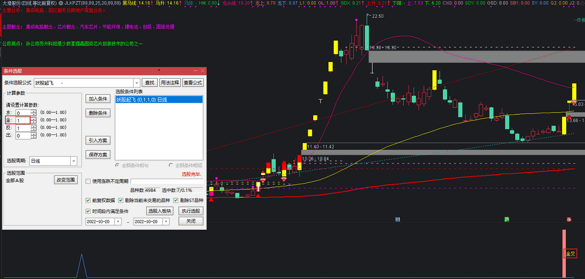Screen dimensions: 585x279
Task: Click the 马升: 14.16 indicator value
Action: coord(168,3)
